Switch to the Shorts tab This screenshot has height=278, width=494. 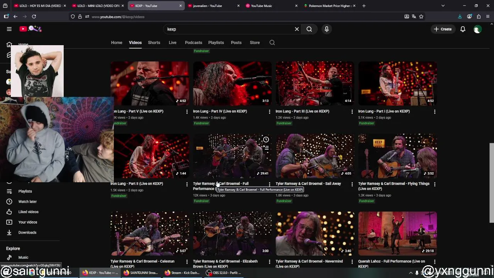154,42
